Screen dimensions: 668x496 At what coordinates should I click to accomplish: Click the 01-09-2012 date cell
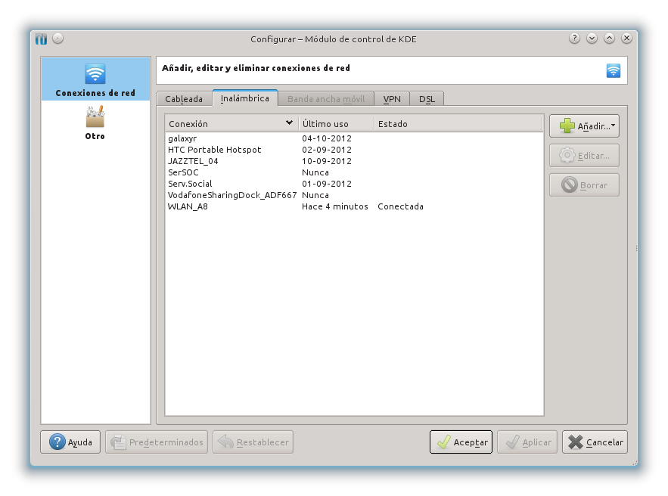tap(327, 184)
